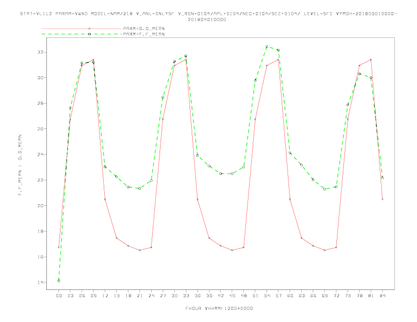Click the x-axis tick label 33
The width and height of the screenshot is (417, 322).
click(x=186, y=296)
